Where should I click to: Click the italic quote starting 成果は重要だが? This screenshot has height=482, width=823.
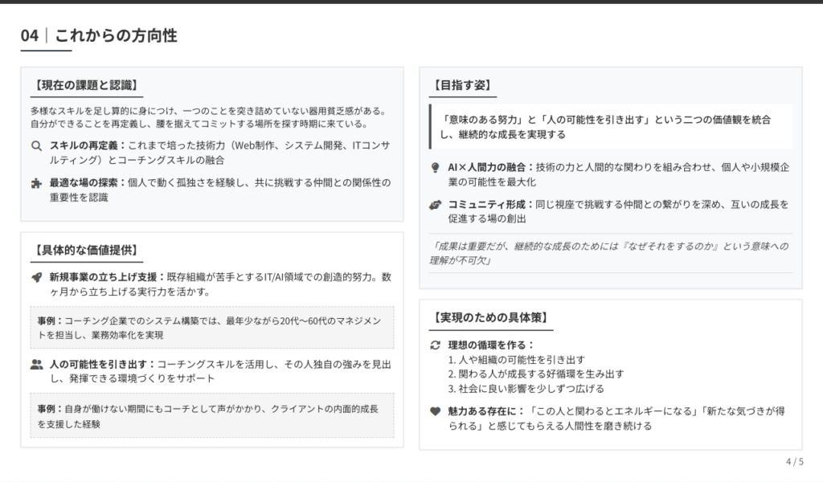point(610,253)
